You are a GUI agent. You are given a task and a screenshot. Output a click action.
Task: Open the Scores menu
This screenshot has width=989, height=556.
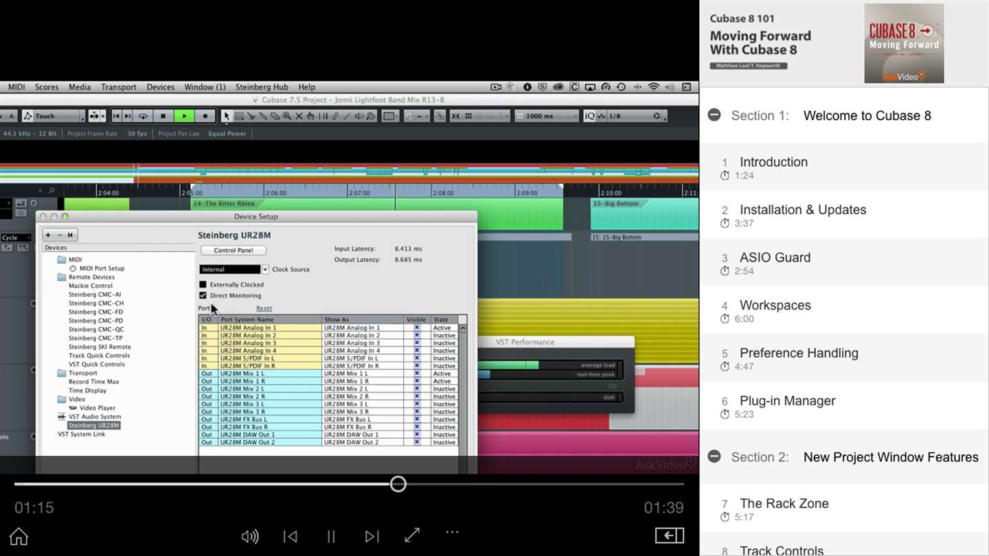click(x=47, y=87)
